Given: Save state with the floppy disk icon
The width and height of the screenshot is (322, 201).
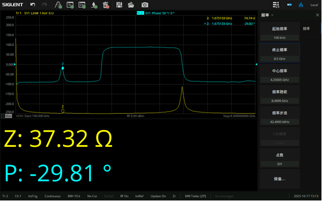Looking at the screenshot, I should [x=119, y=5].
